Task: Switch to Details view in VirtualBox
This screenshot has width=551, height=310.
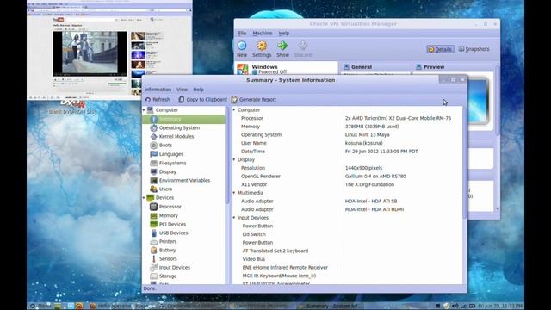Action: click(440, 49)
